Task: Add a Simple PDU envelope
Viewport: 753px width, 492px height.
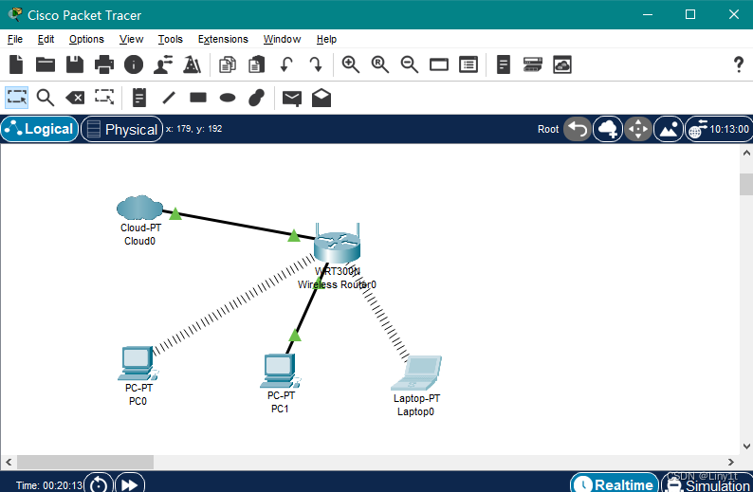Action: (292, 99)
